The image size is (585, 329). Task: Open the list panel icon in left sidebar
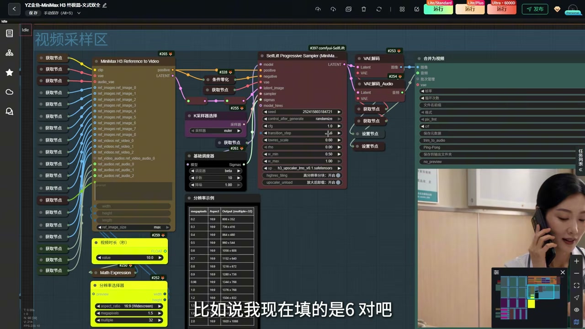9,33
